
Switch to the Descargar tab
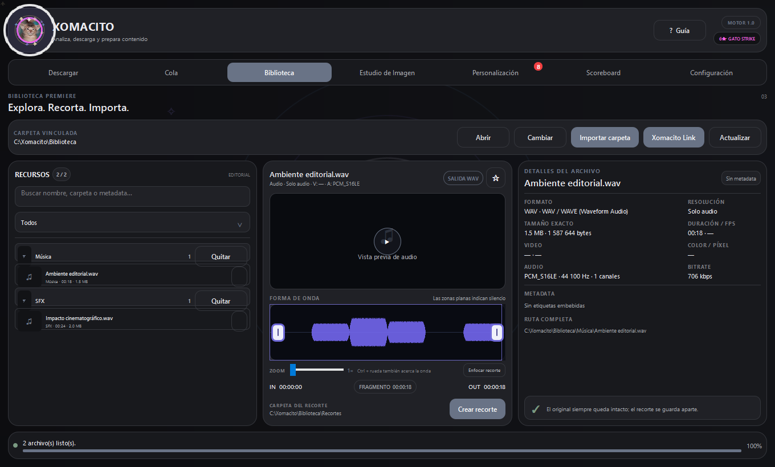[x=63, y=73]
